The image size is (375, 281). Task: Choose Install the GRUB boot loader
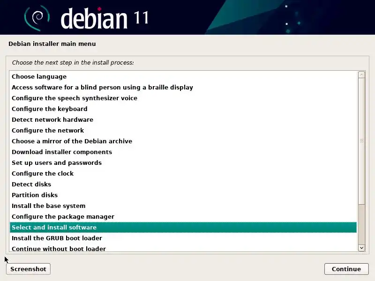[183, 238]
